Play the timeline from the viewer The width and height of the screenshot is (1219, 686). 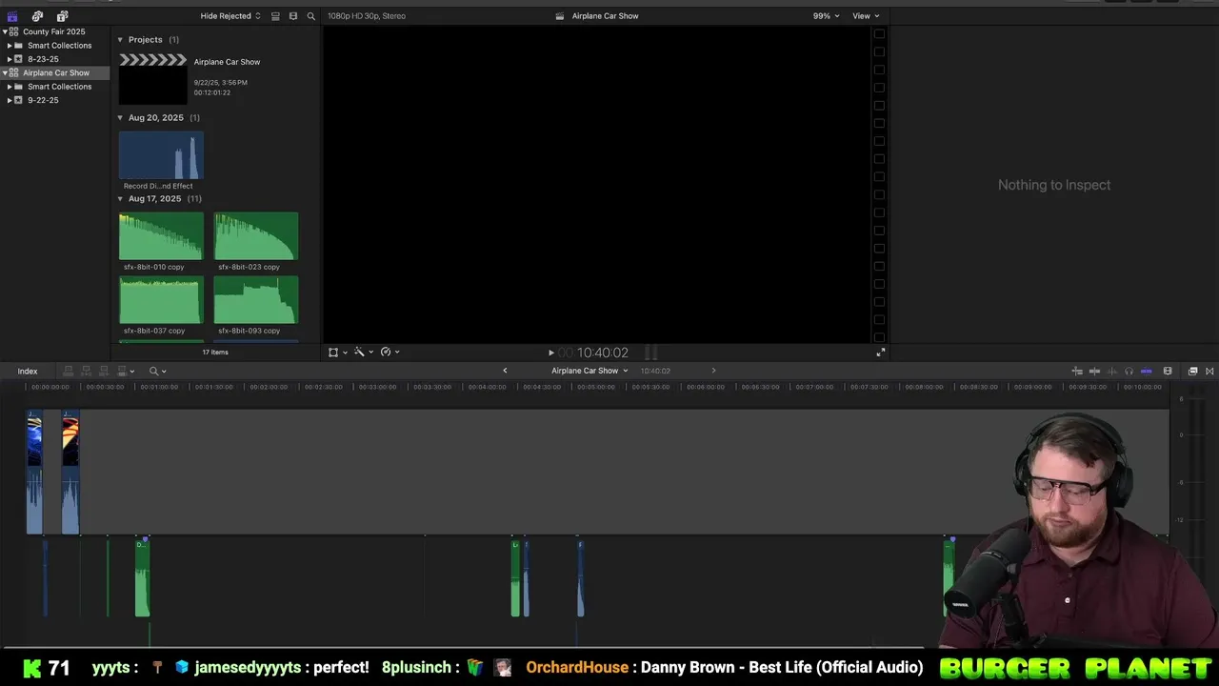550,353
